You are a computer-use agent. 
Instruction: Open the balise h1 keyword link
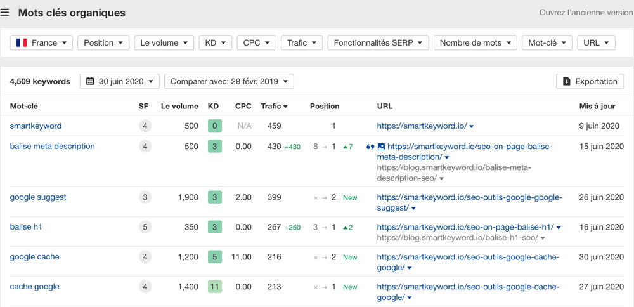[x=26, y=227]
